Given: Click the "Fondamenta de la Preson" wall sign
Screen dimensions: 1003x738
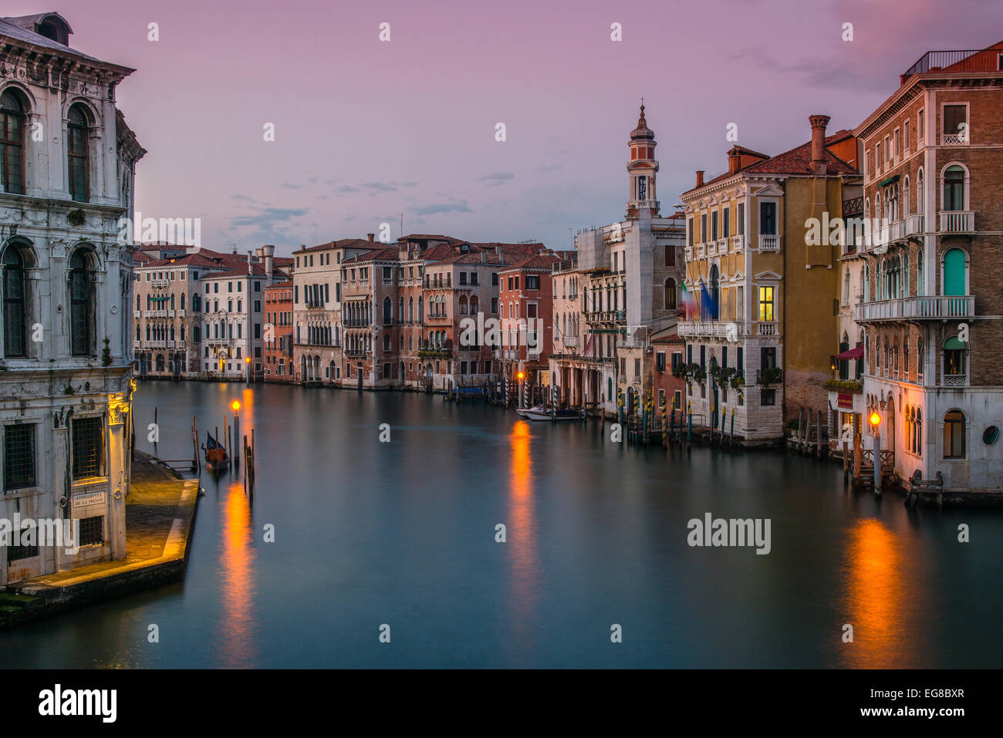Looking at the screenshot, I should pos(89,499).
